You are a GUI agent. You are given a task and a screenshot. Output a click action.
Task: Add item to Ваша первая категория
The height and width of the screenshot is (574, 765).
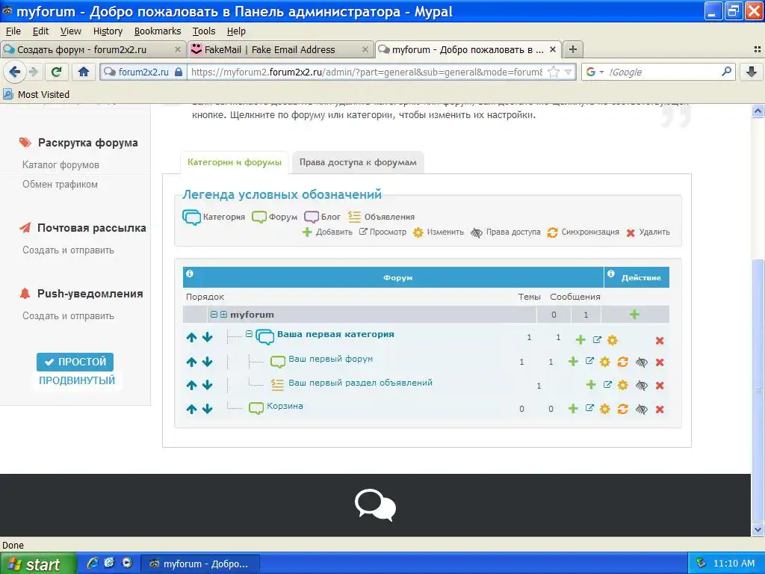pyautogui.click(x=580, y=340)
